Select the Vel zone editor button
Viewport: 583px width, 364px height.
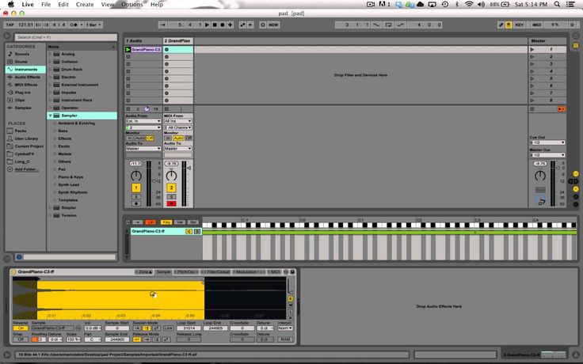180,222
